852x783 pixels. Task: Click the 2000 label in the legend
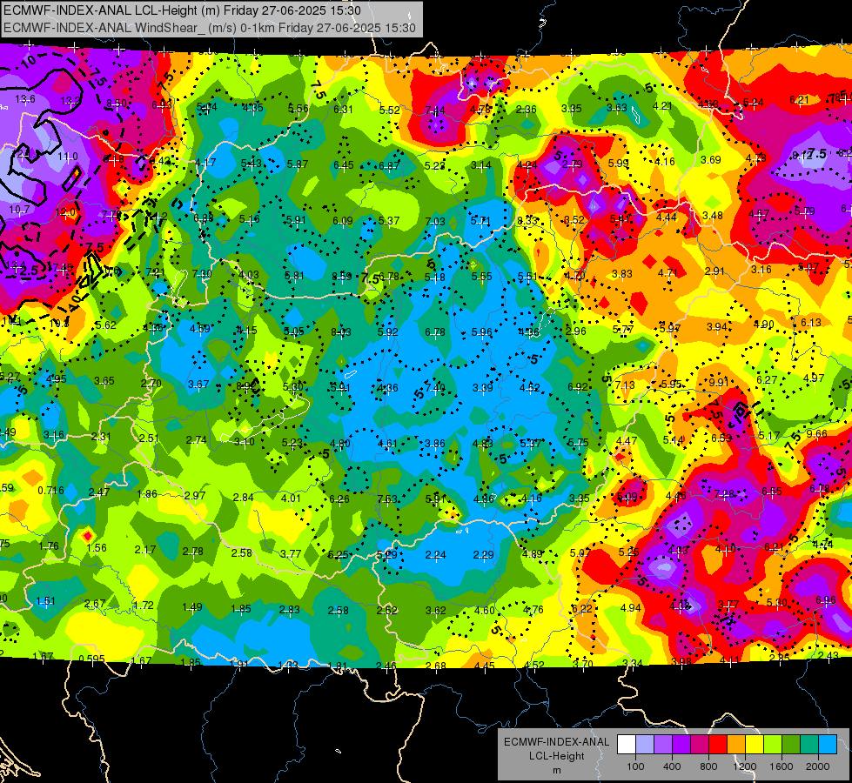[818, 766]
